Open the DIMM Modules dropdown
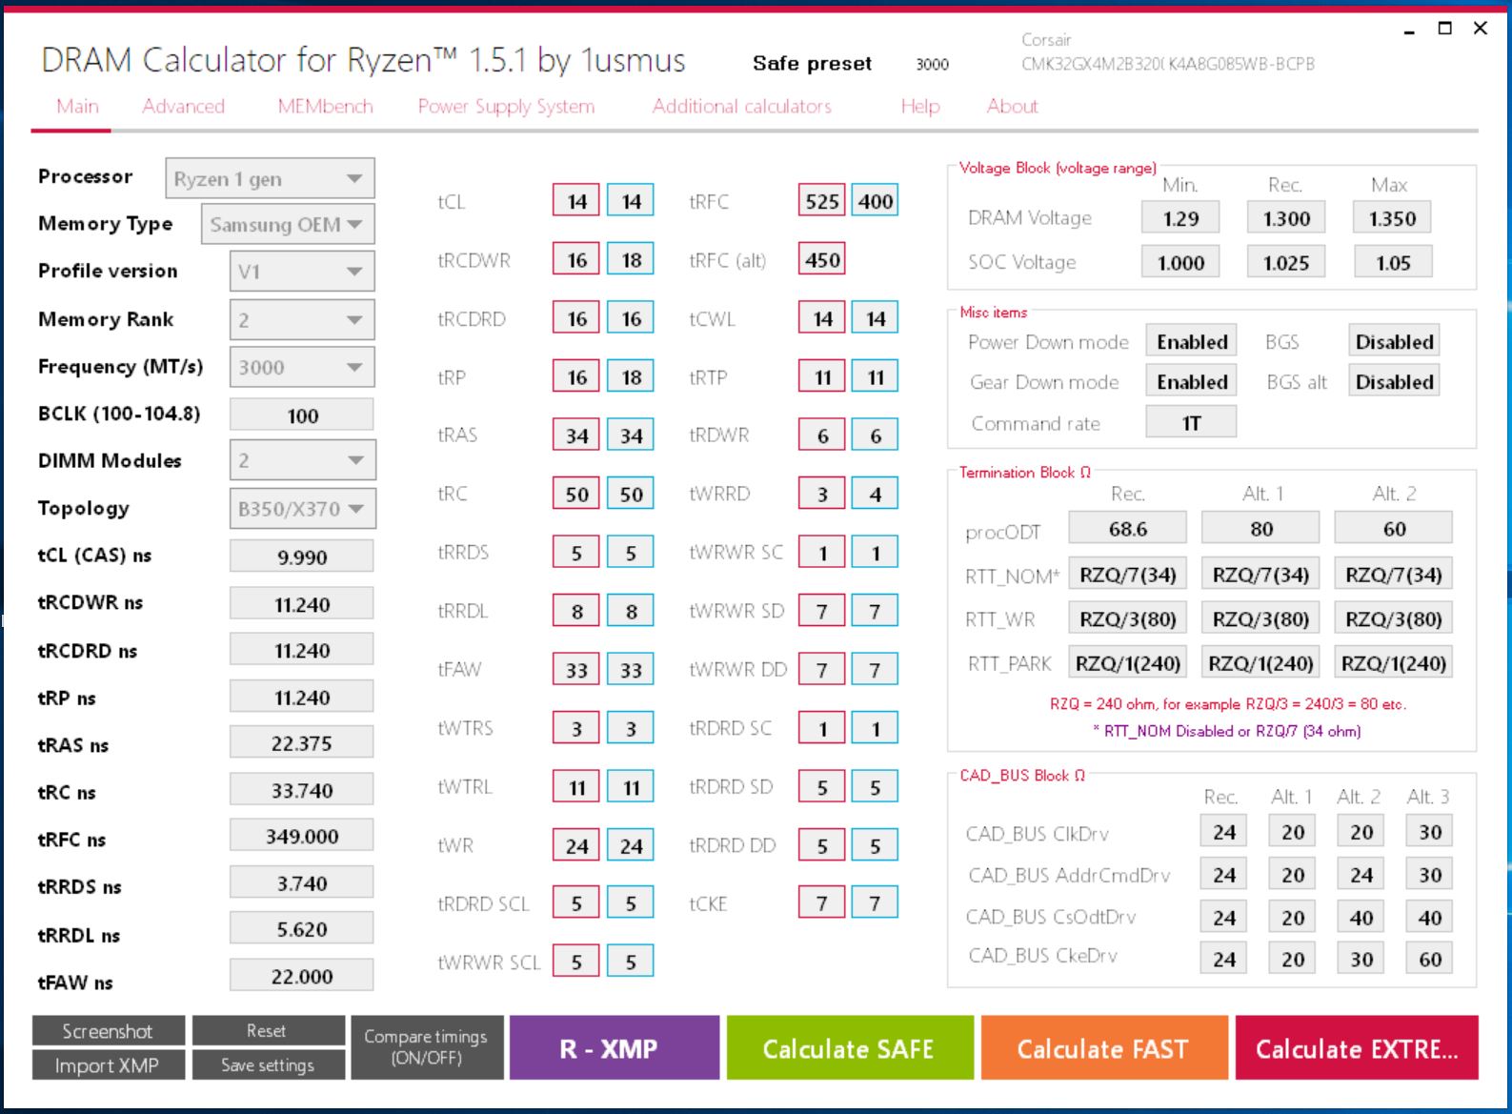This screenshot has width=1512, height=1114. tap(302, 460)
